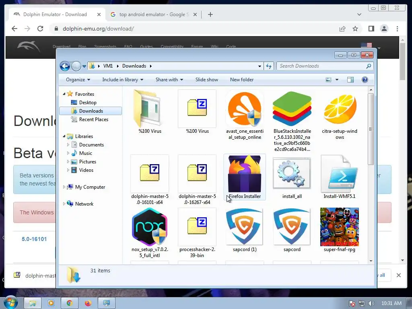Select dolphin-master-5.0-16267-x64 archive
The width and height of the screenshot is (412, 309).
[x=197, y=180]
